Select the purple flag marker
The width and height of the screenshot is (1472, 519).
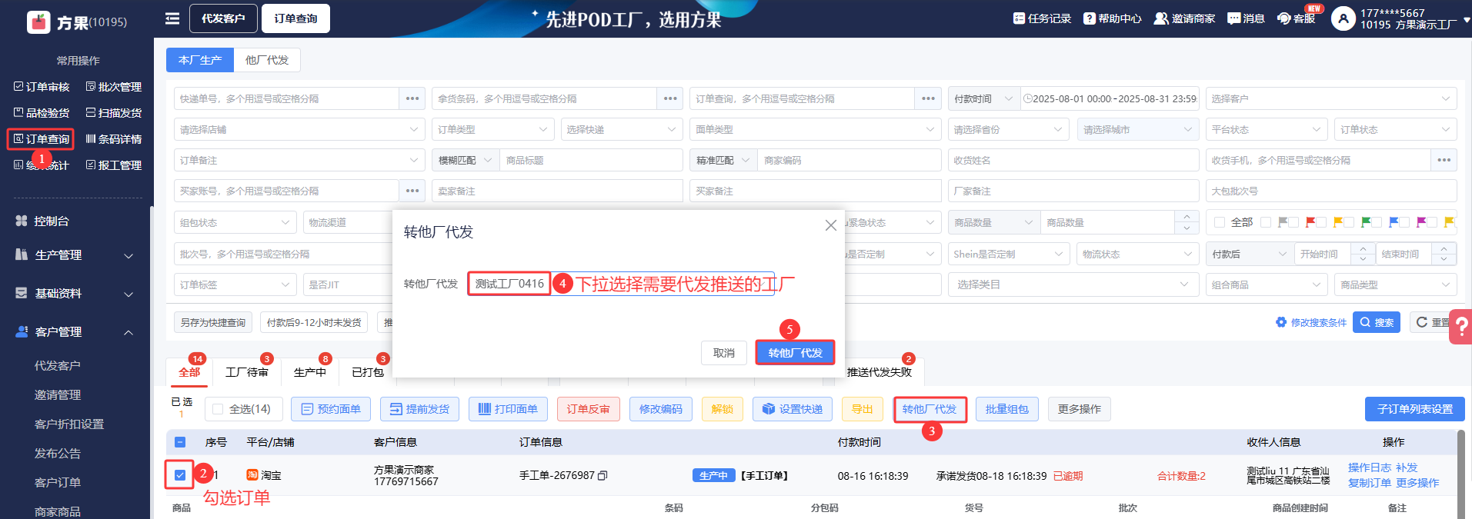click(1421, 222)
